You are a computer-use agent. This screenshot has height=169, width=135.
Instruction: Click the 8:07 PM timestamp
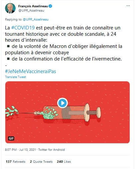tap(11, 150)
